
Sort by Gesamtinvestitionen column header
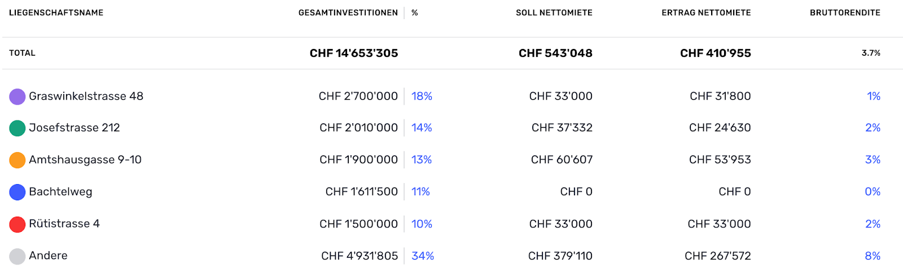[348, 12]
